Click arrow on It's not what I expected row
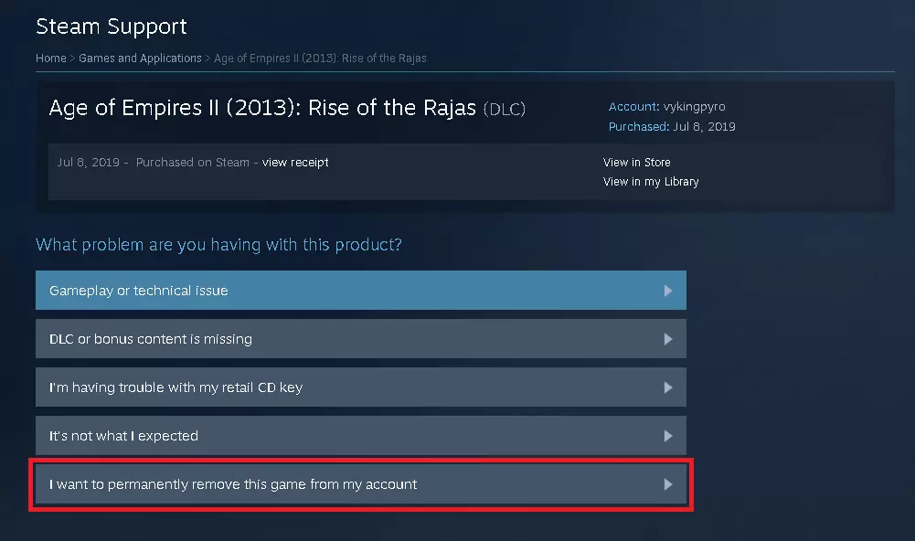The image size is (915, 541). [668, 436]
